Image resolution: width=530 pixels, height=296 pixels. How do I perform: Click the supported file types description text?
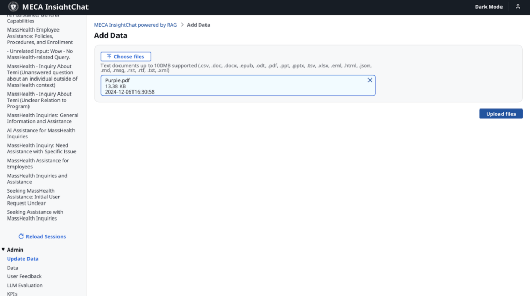click(236, 68)
